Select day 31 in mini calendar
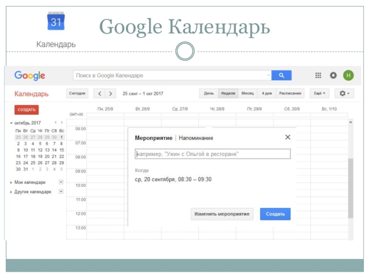Screen dimensions: 370x278 (25, 169)
